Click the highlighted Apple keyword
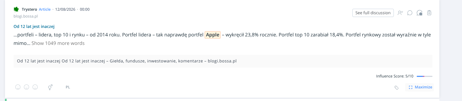This screenshot has height=101, width=462. (x=213, y=35)
